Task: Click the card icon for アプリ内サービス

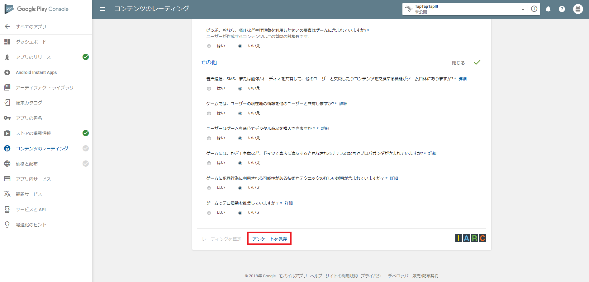Action: pyautogui.click(x=7, y=179)
